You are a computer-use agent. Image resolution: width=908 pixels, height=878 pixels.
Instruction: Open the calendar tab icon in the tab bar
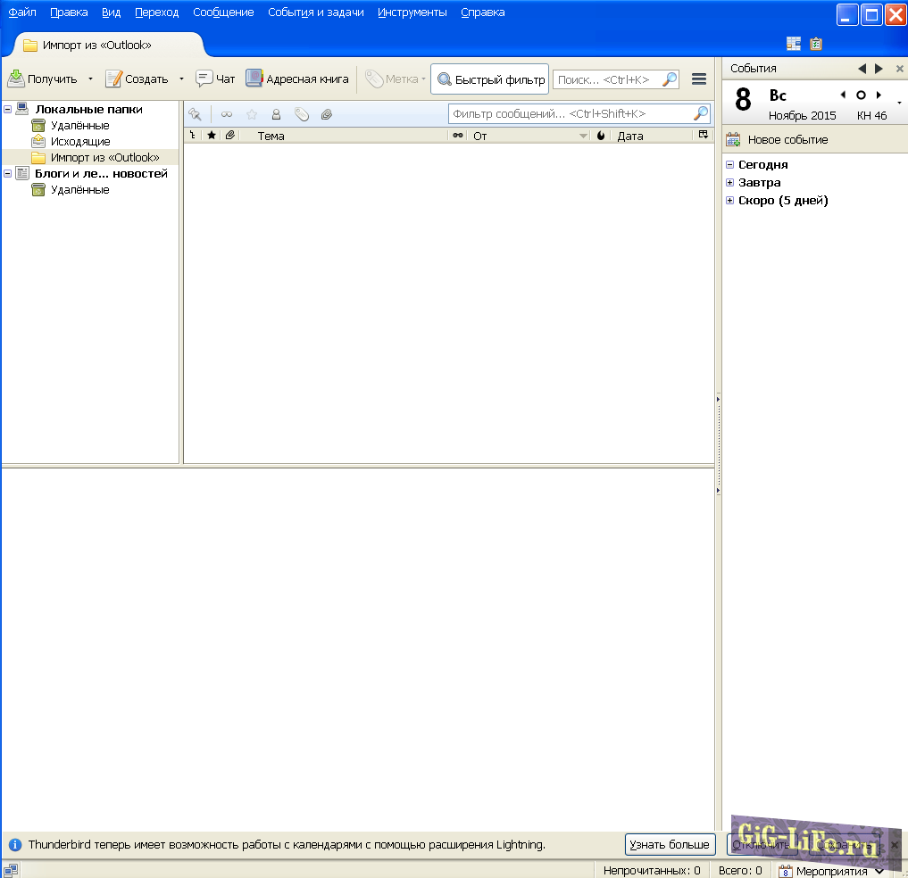[x=794, y=44]
